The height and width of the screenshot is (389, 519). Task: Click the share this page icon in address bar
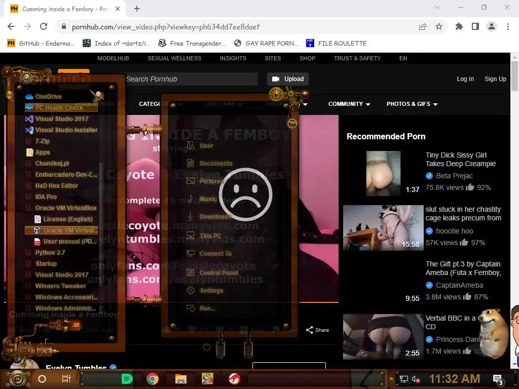point(423,26)
